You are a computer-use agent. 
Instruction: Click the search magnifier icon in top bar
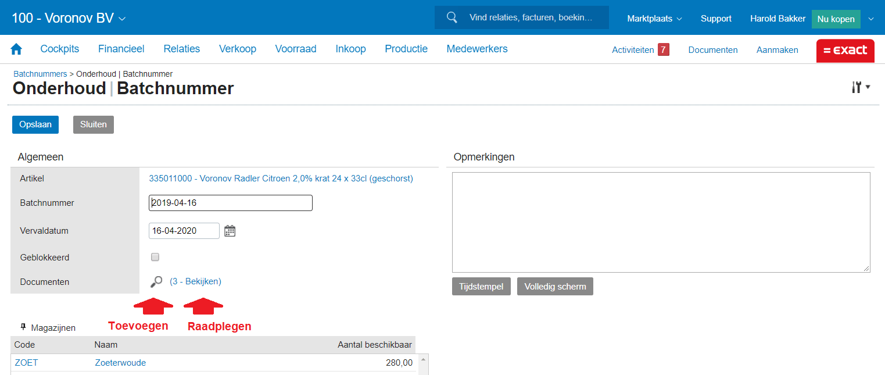(452, 17)
